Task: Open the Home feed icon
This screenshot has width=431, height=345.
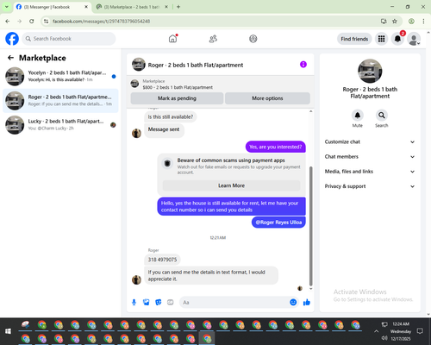Action: point(172,39)
